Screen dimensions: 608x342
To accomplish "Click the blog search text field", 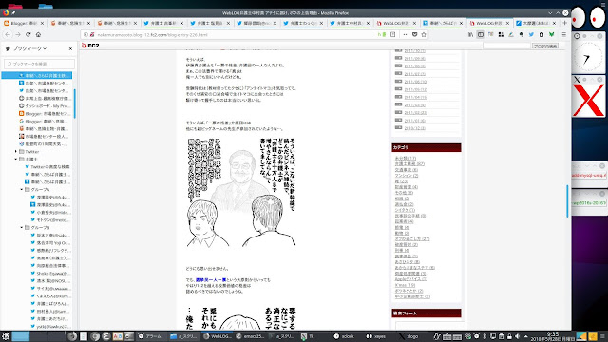I will [x=506, y=46].
